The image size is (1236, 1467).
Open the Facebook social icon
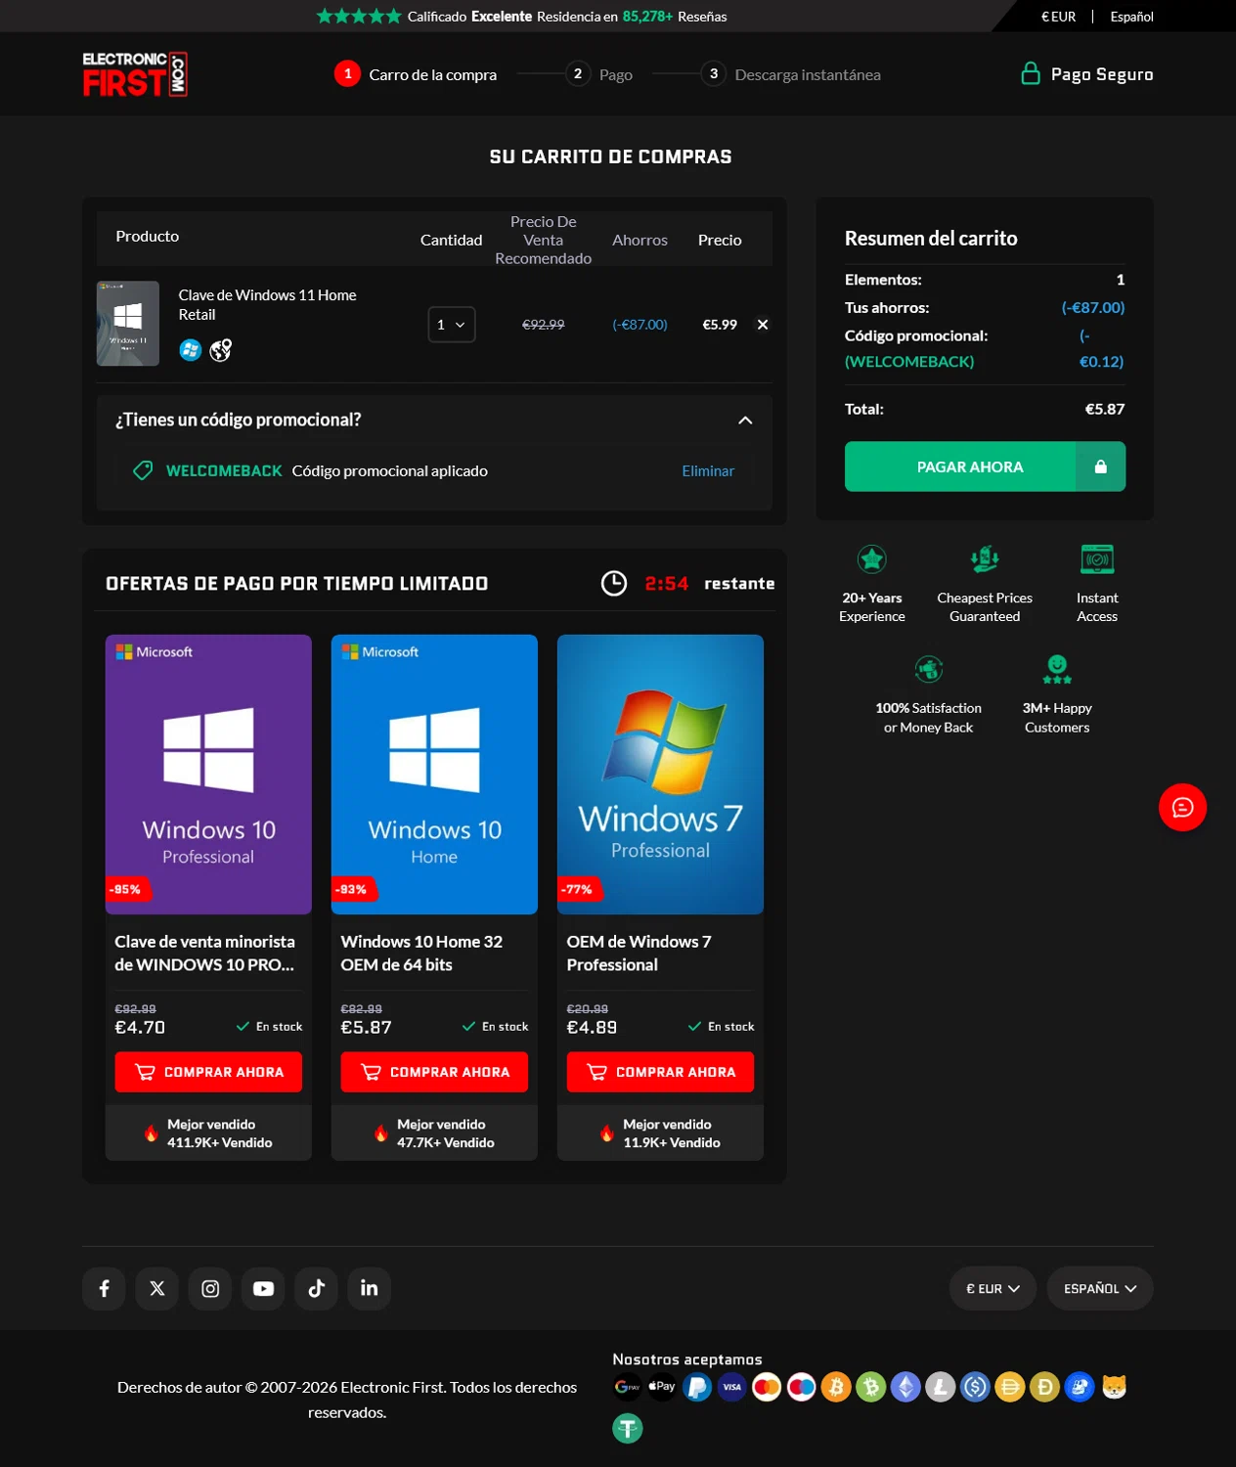coord(104,1288)
